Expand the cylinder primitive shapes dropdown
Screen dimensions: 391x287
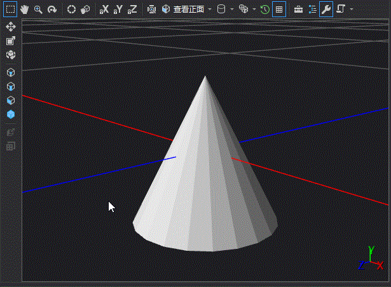pos(232,10)
